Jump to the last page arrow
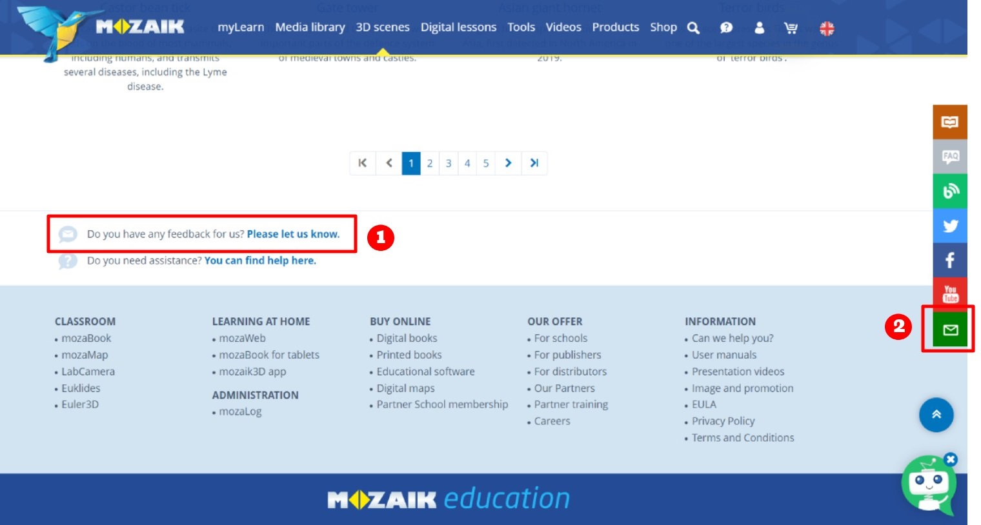981x525 pixels. (x=534, y=163)
